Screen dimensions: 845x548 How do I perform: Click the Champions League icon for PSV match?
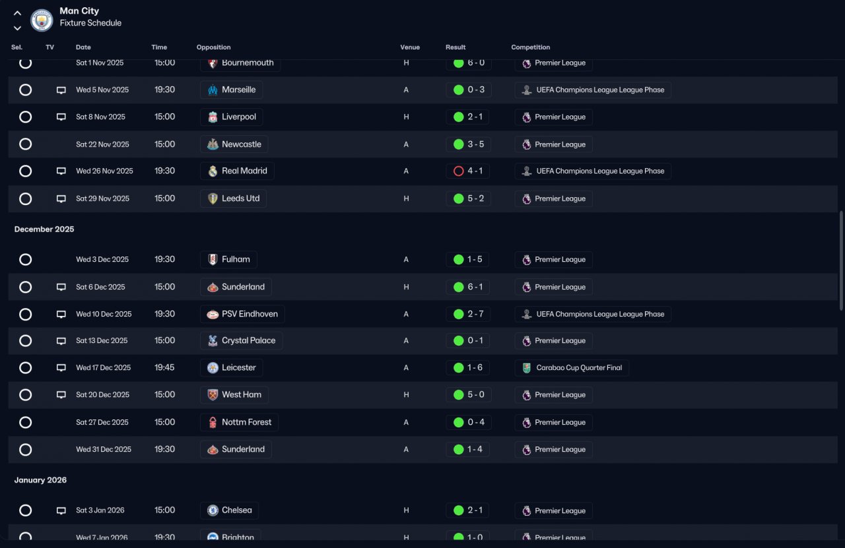(526, 314)
